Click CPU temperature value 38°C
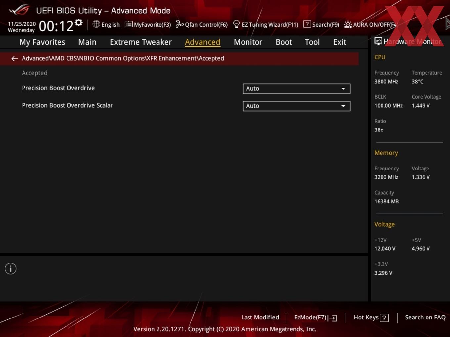 [x=417, y=82]
